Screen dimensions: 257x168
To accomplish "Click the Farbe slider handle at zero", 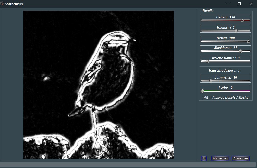I will [203, 91].
